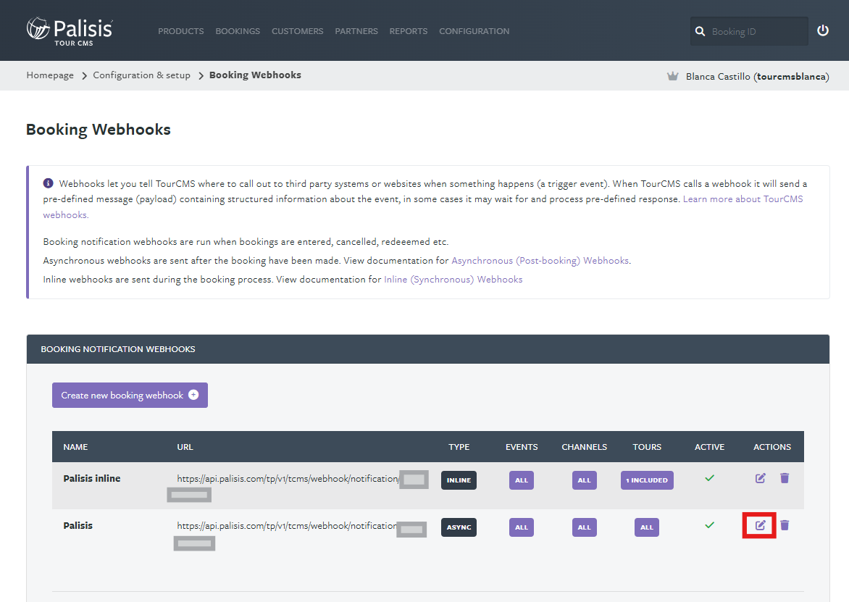Edit the Palisis inline webhook
Viewport: 849px width, 602px height.
coord(760,478)
